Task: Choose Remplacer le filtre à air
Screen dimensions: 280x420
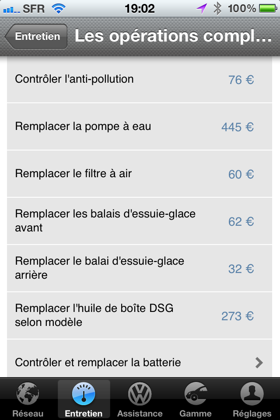Action: point(140,174)
